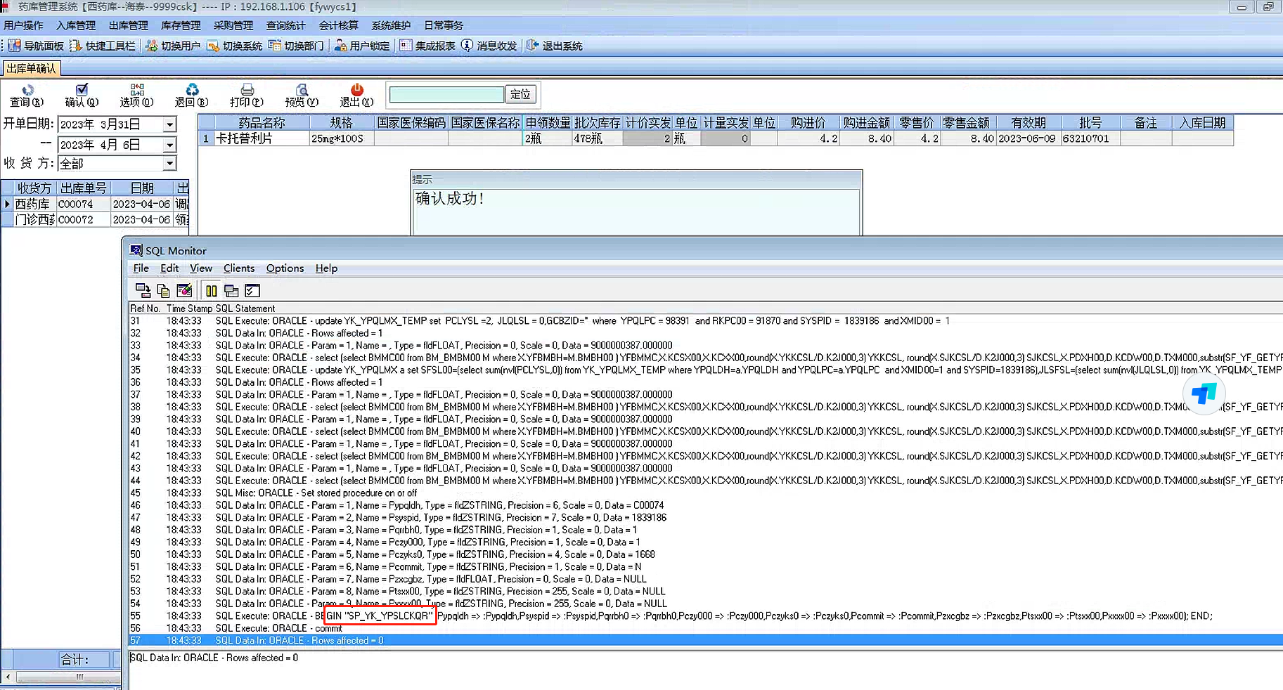Select SQL log row 31 update statement

point(706,320)
